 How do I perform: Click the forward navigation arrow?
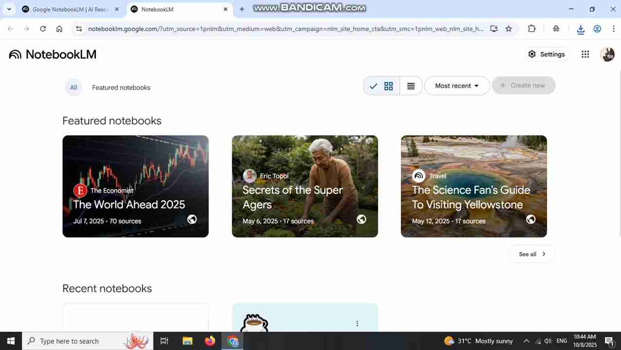26,29
